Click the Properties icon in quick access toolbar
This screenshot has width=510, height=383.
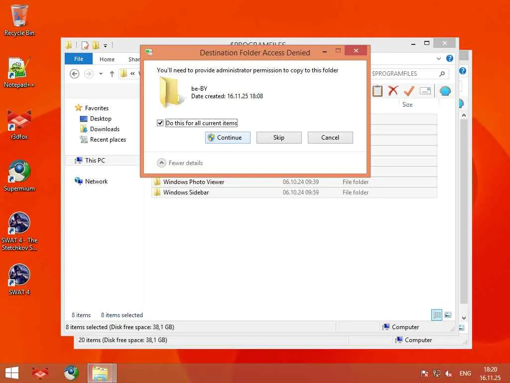coord(85,45)
